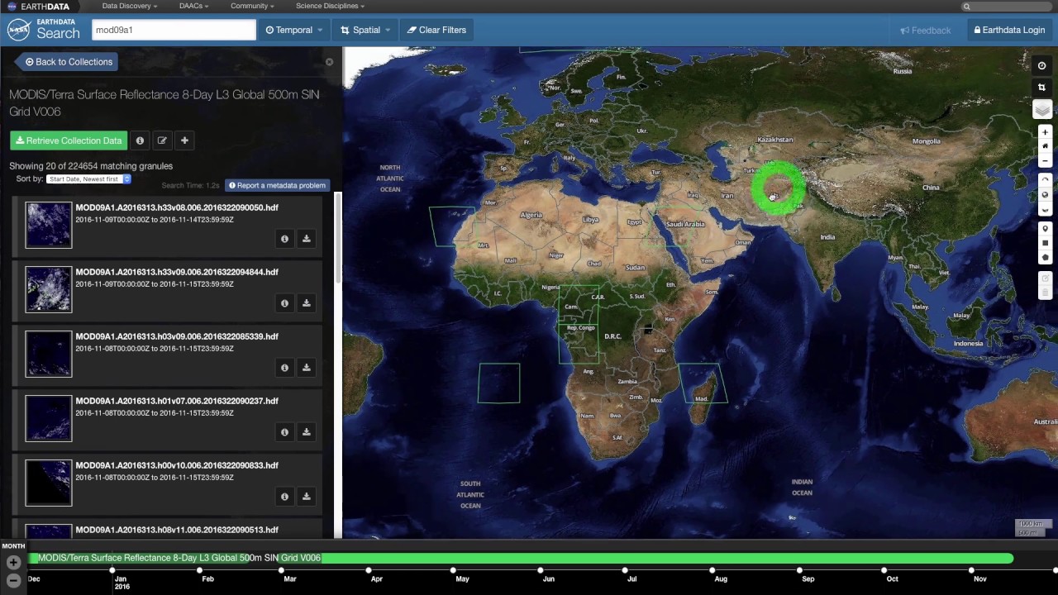Open the Feedback link
This screenshot has width=1058, height=595.
925,31
